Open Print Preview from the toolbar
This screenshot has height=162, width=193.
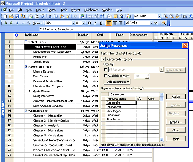(x=36, y=16)
